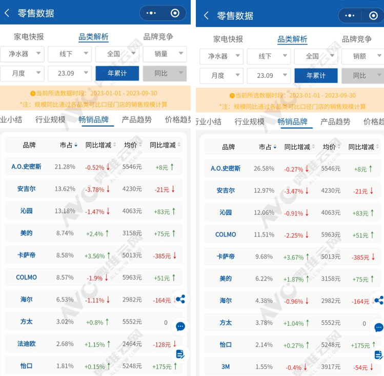This screenshot has height=376, width=384.
Task: Sort right table by 均价 column
Action: tap(332, 147)
